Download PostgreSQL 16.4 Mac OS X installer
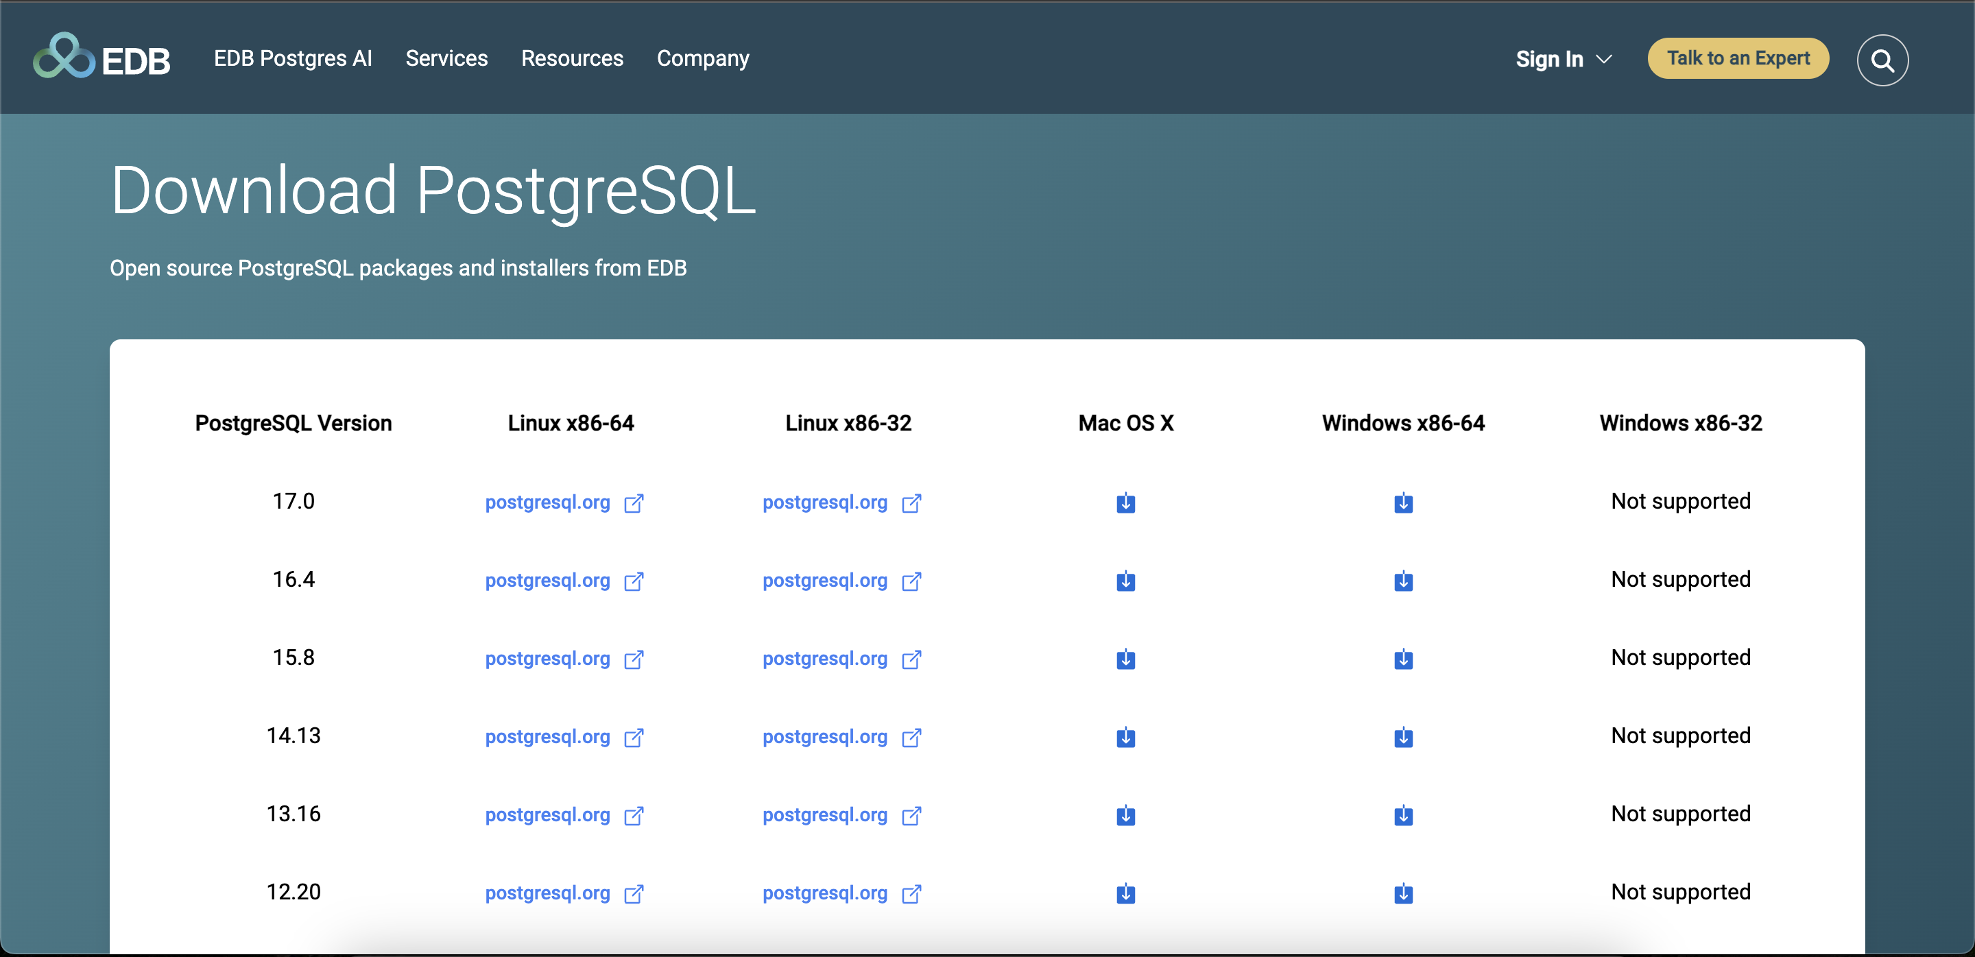 [x=1125, y=581]
